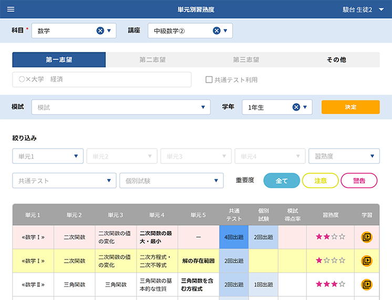392x300 pixels.
Task: Switch to the その他 tab
Action: pyautogui.click(x=336, y=60)
